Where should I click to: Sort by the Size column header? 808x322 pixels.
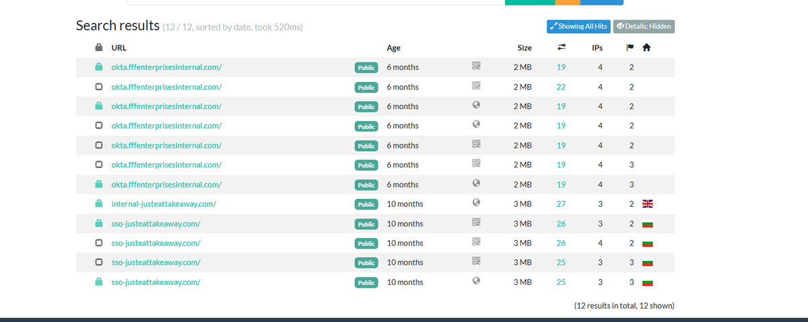(x=525, y=48)
